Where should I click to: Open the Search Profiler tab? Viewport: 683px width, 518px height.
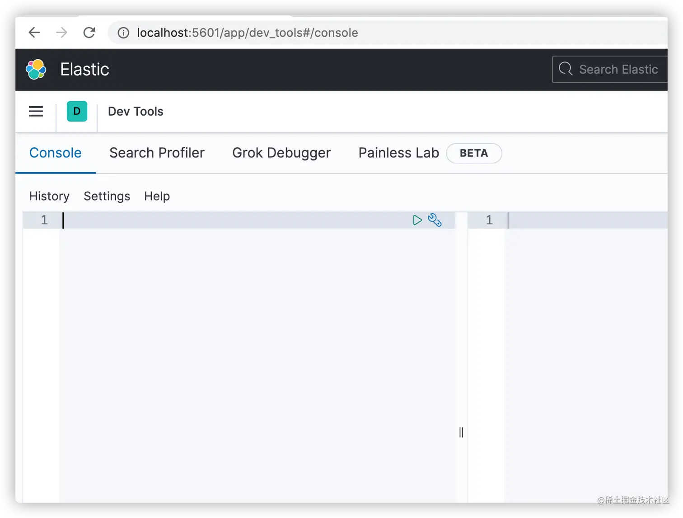(x=157, y=153)
